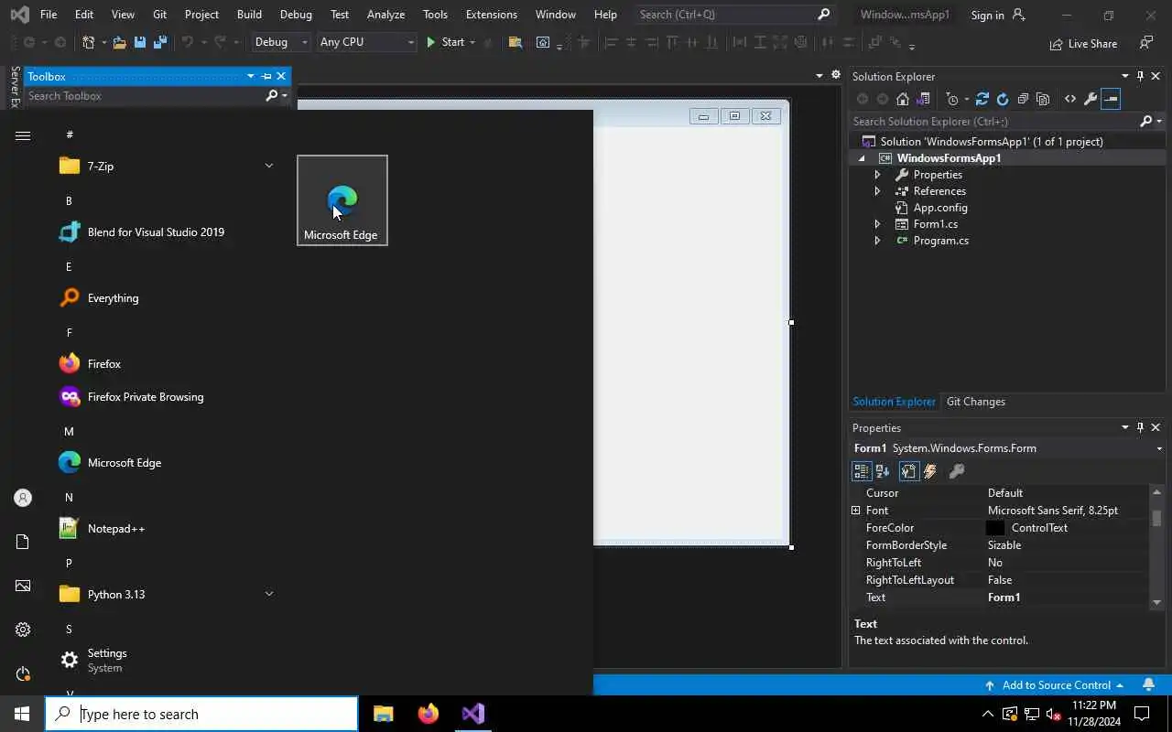Open Debug configuration dropdown
This screenshot has width=1172, height=732.
point(281,42)
